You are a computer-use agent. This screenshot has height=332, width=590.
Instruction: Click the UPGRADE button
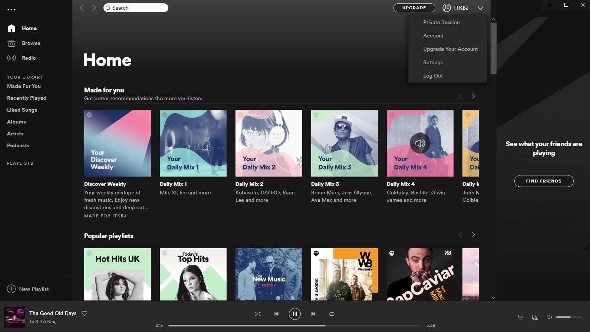[414, 8]
